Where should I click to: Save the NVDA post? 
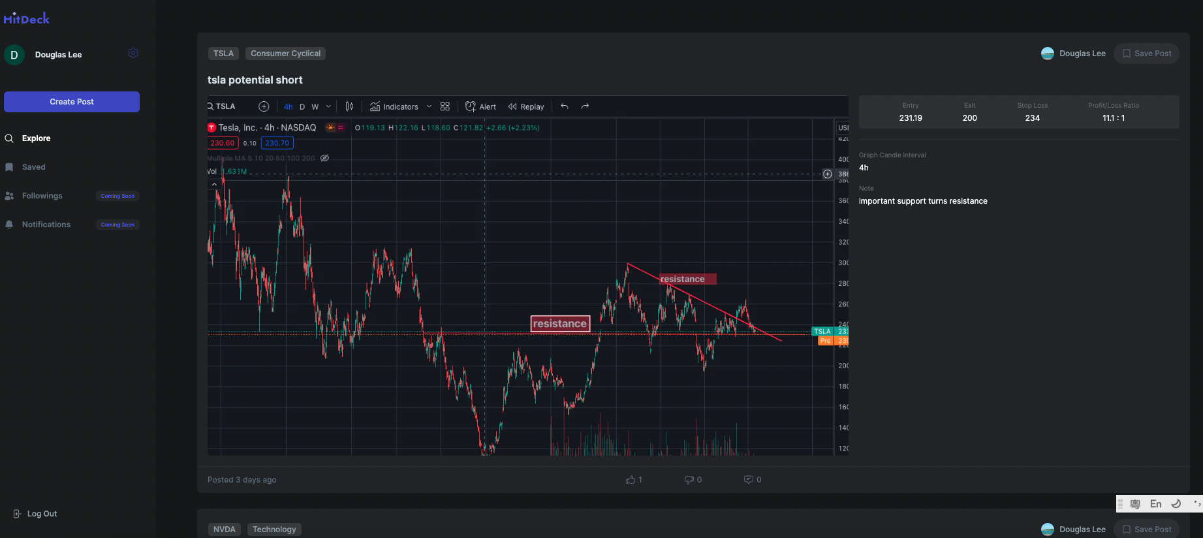1146,530
